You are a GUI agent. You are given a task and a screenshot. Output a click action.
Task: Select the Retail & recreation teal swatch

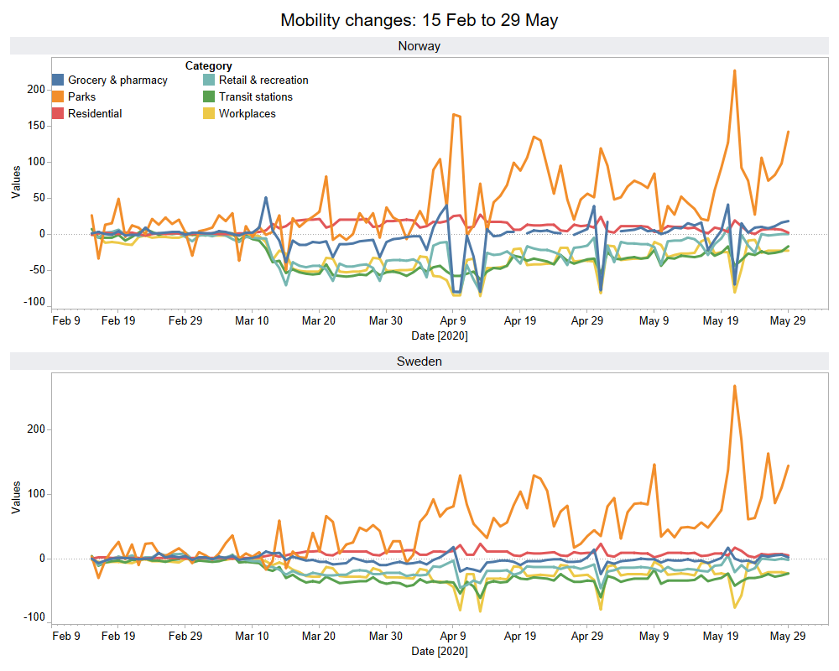(209, 81)
